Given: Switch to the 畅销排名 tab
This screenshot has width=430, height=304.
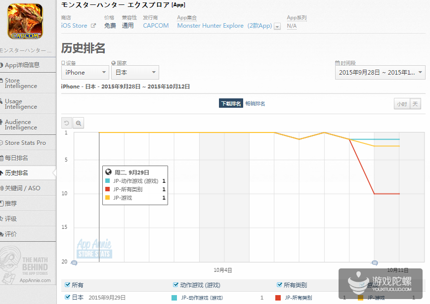Looking at the screenshot, I should click(256, 103).
